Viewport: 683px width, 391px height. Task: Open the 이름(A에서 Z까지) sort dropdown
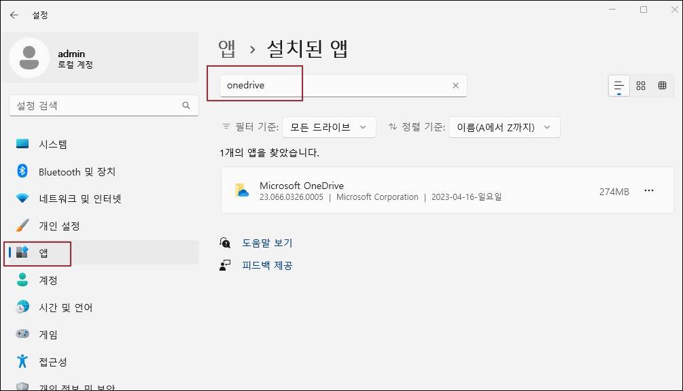coord(504,127)
